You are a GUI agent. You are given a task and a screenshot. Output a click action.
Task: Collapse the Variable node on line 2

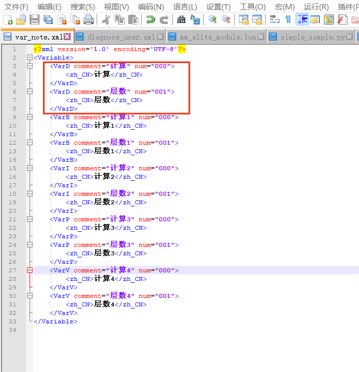click(x=30, y=58)
